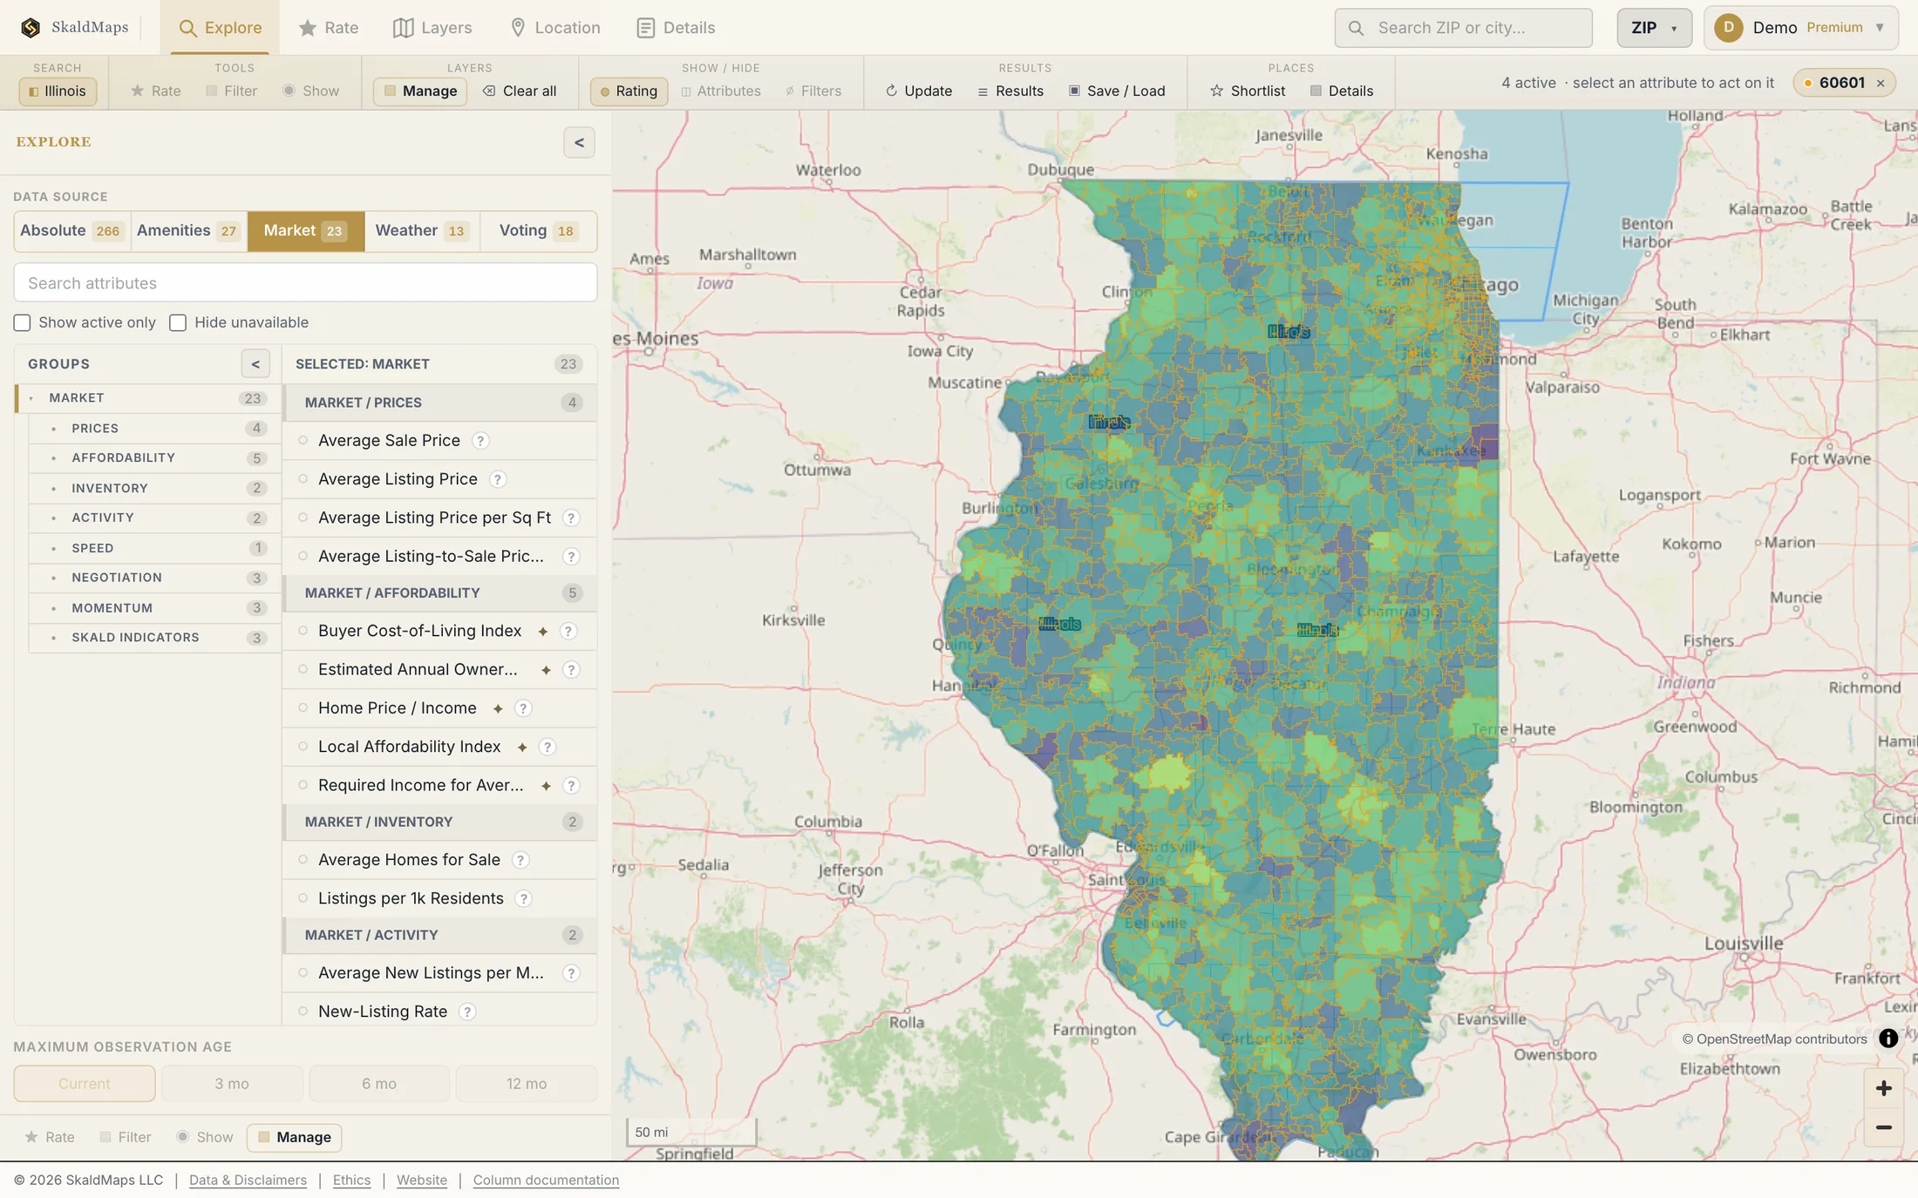Open help for Average Listing Price
Viewport: 1918px width, 1198px height.
[497, 479]
